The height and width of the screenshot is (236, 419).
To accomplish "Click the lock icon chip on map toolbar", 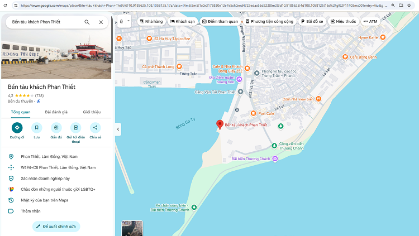I will click(121, 21).
